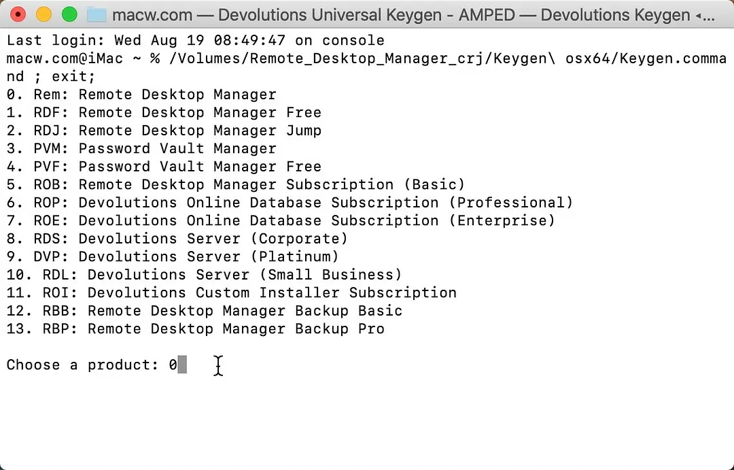Click the terminal block cursor after 0

(x=182, y=365)
